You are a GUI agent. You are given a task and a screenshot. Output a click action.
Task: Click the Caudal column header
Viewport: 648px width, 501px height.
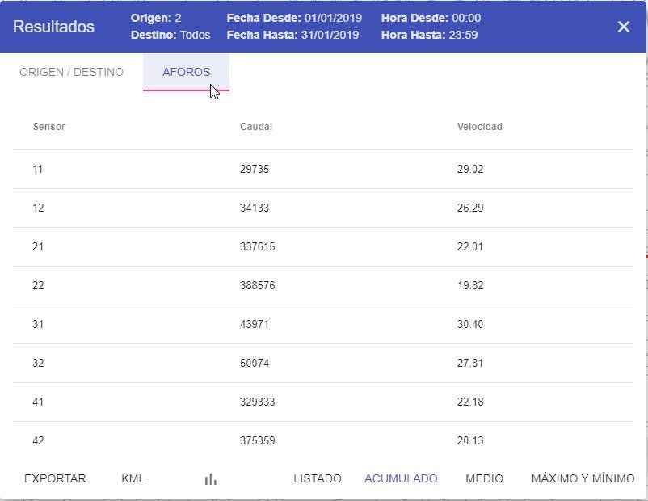point(256,127)
